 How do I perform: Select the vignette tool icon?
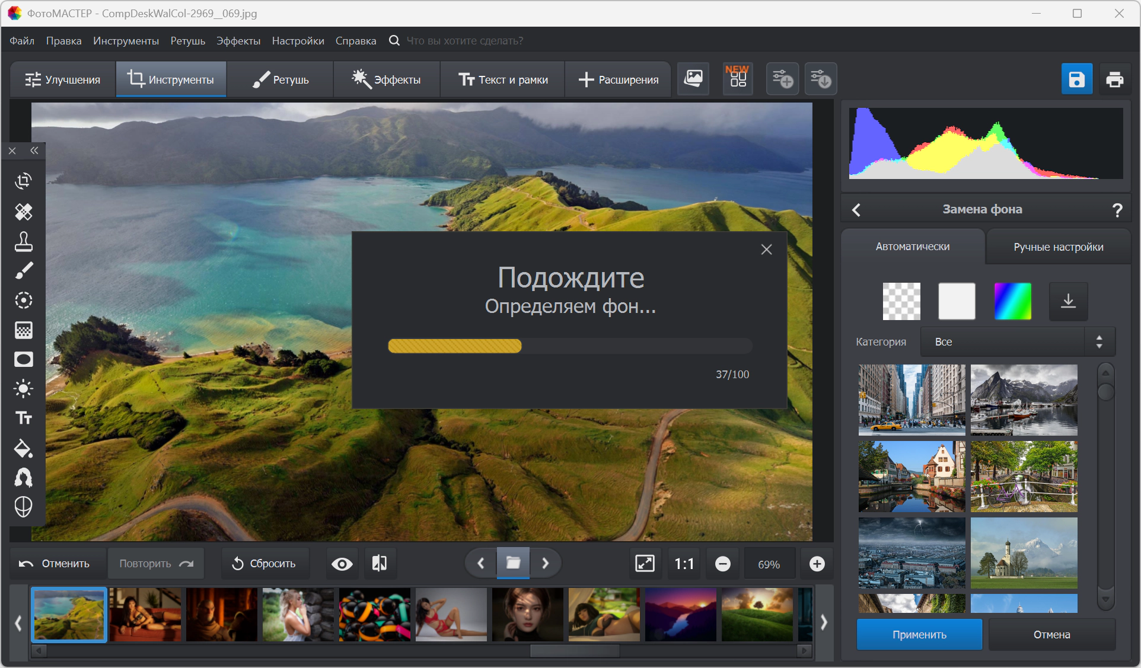23,359
